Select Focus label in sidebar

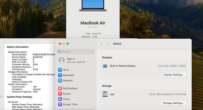coord(66,99)
